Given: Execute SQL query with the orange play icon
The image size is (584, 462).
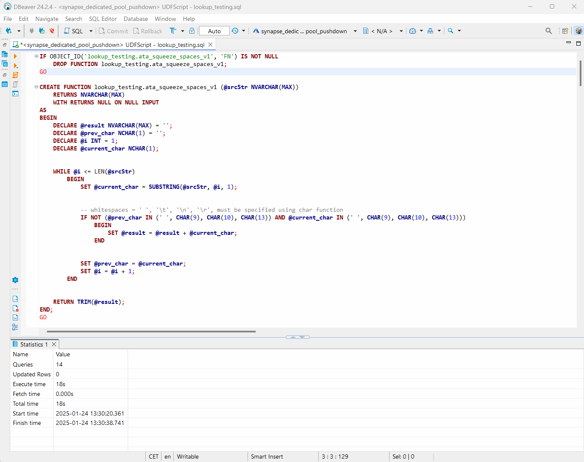Looking at the screenshot, I should click(15, 56).
